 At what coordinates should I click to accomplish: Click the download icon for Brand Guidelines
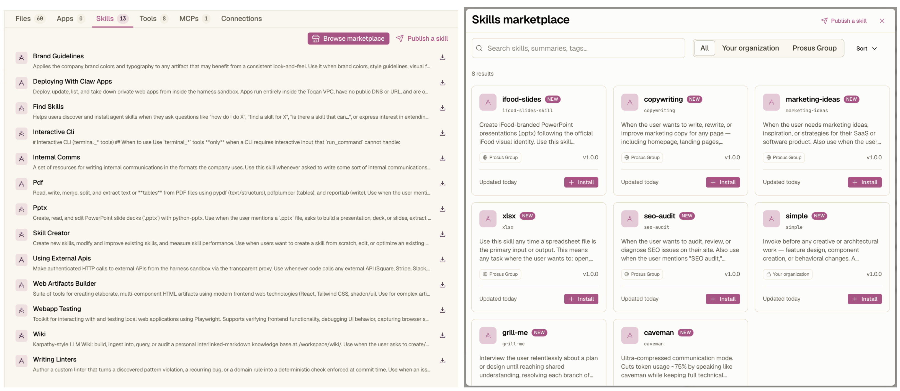pos(442,57)
